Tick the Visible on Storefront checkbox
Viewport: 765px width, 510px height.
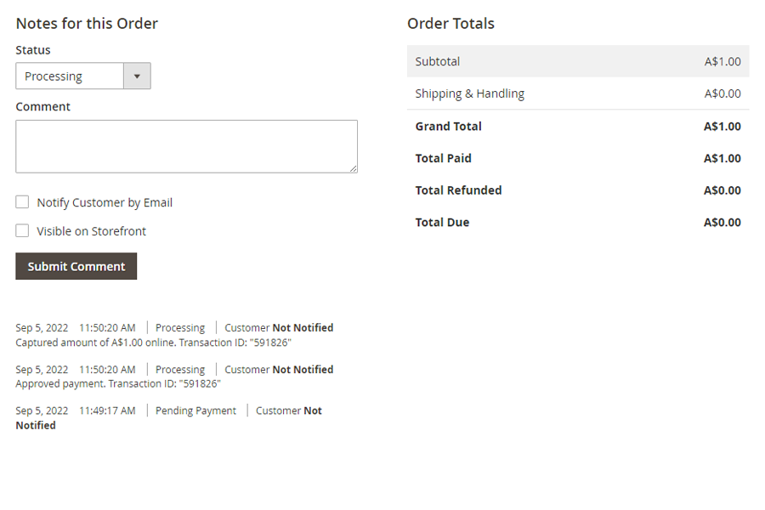click(23, 231)
